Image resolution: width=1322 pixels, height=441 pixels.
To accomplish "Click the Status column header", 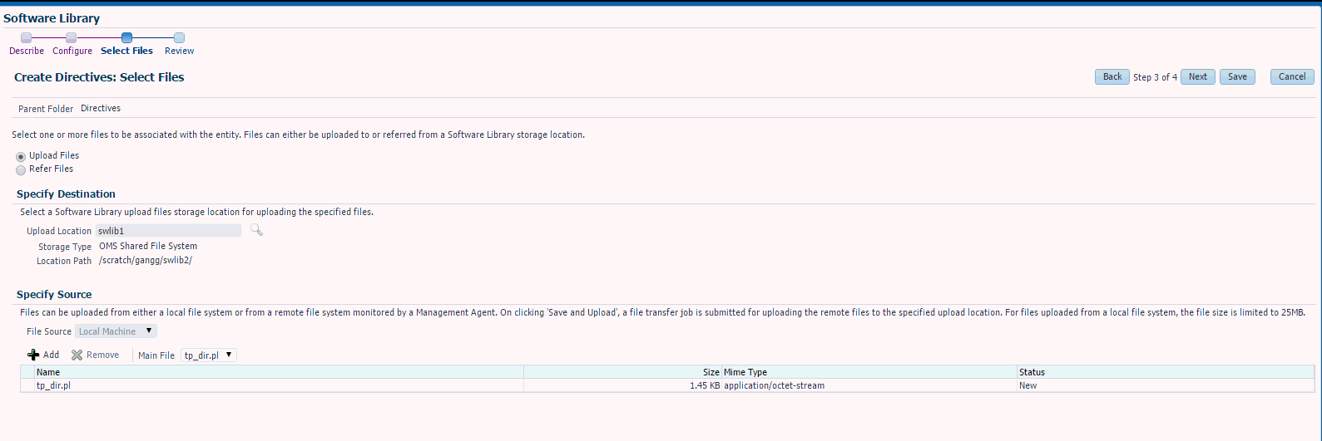I will click(1166, 372).
